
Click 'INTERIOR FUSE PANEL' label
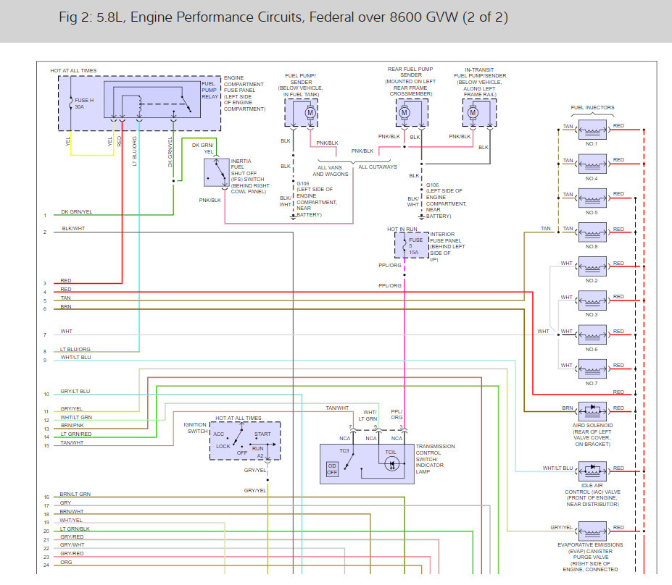tap(447, 247)
